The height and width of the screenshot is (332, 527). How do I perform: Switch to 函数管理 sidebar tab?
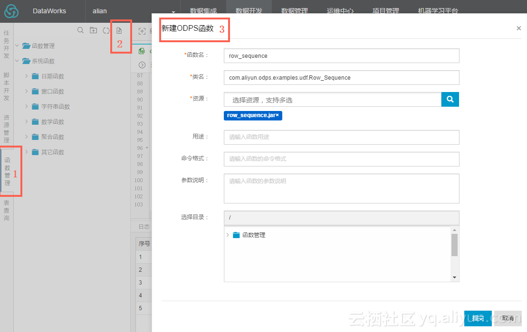(x=8, y=171)
